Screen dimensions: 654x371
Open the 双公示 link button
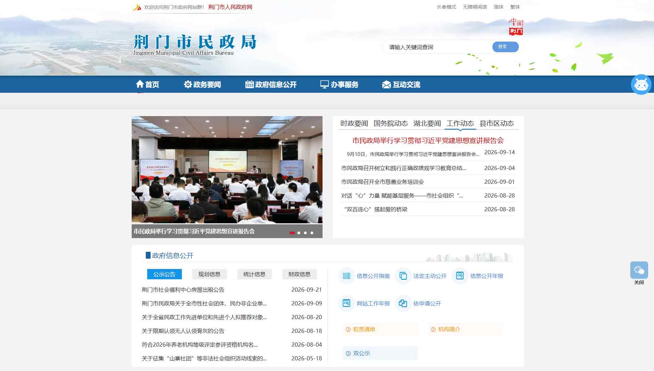coord(380,353)
